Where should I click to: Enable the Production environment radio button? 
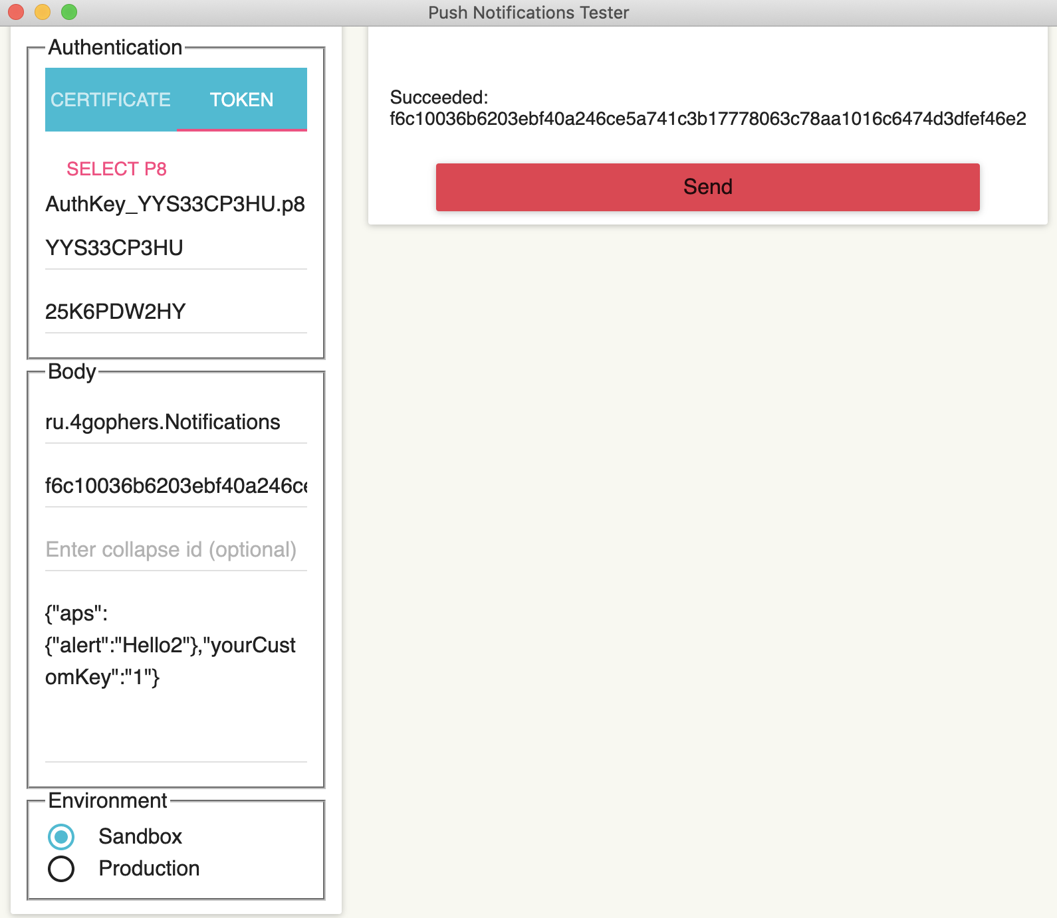coord(61,869)
